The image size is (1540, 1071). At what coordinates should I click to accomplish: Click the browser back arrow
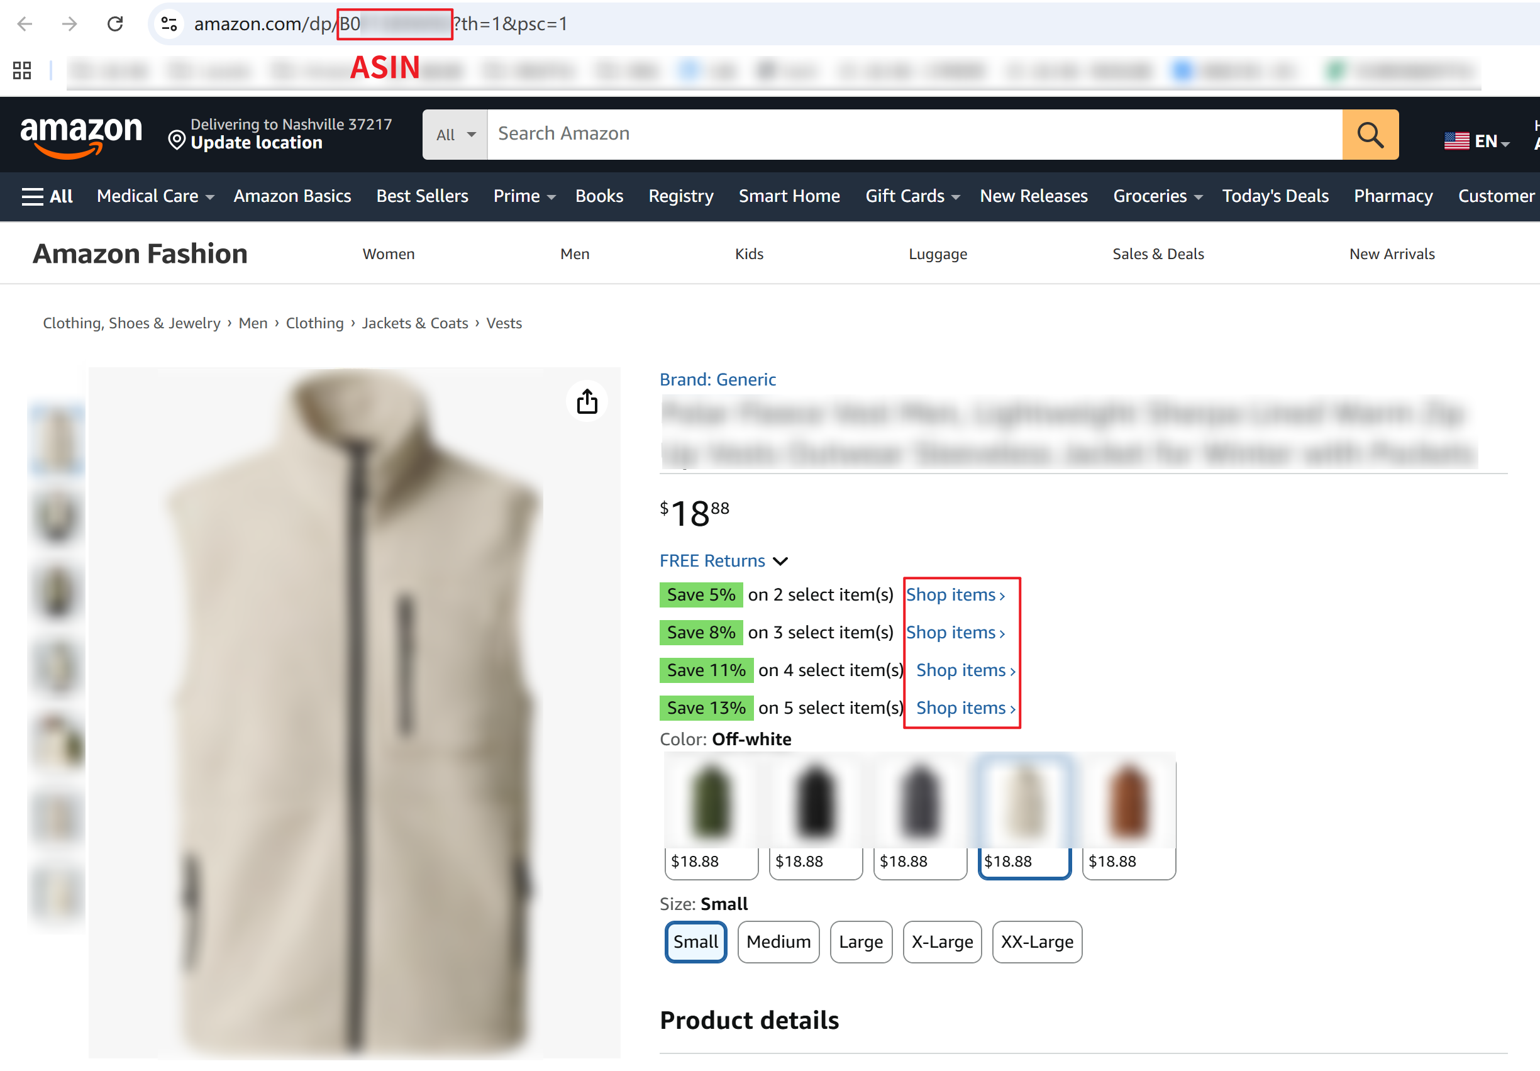pyautogui.click(x=25, y=24)
